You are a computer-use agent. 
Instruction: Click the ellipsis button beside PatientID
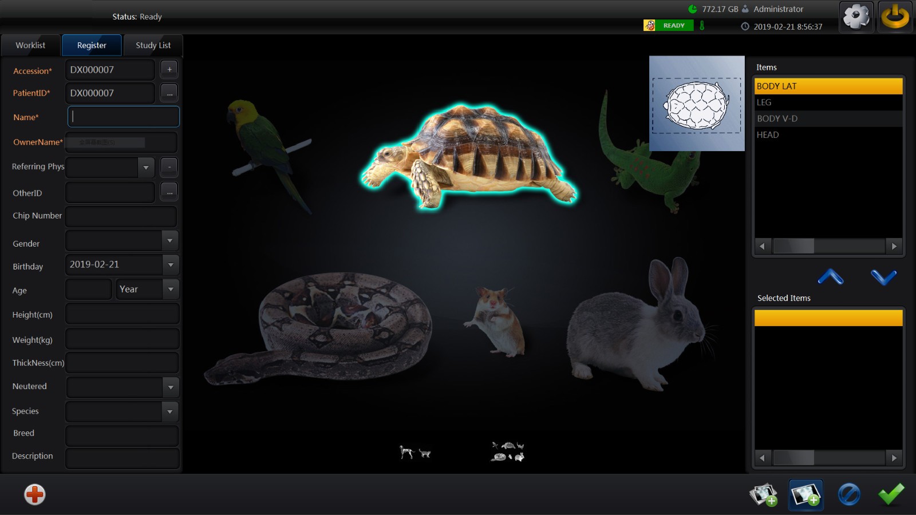click(x=169, y=93)
